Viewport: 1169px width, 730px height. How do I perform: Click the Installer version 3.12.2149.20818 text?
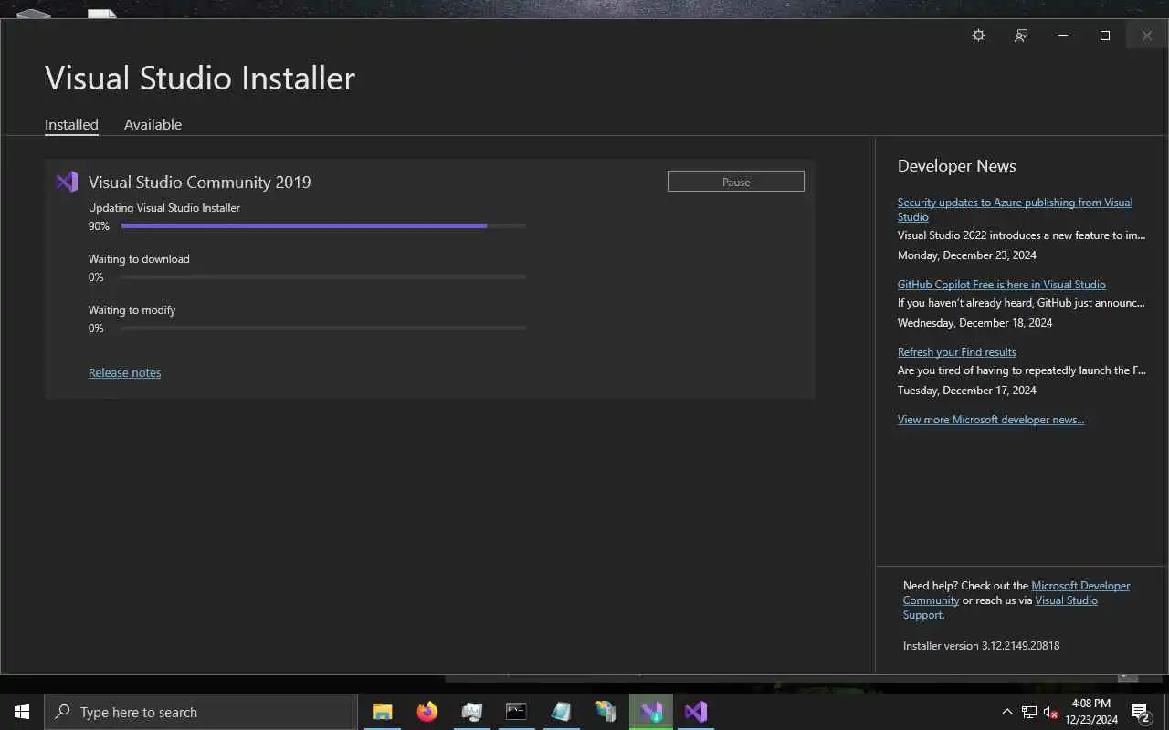tap(981, 646)
